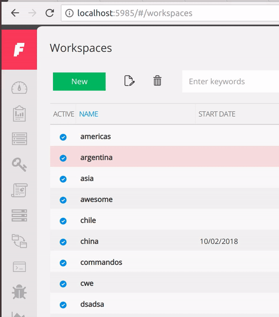Click the Faraday logo in the corner
Viewport: 279px width, 317px height.
[19, 49]
